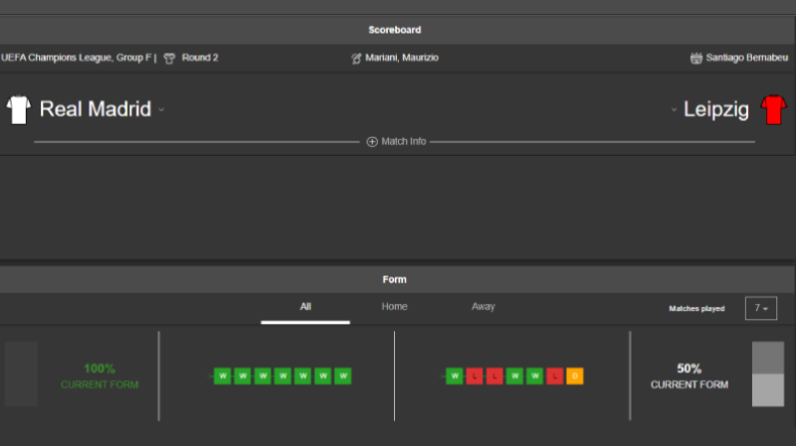Click Leipzig's second red L result
Screen dimensions: 796x446
(495, 376)
